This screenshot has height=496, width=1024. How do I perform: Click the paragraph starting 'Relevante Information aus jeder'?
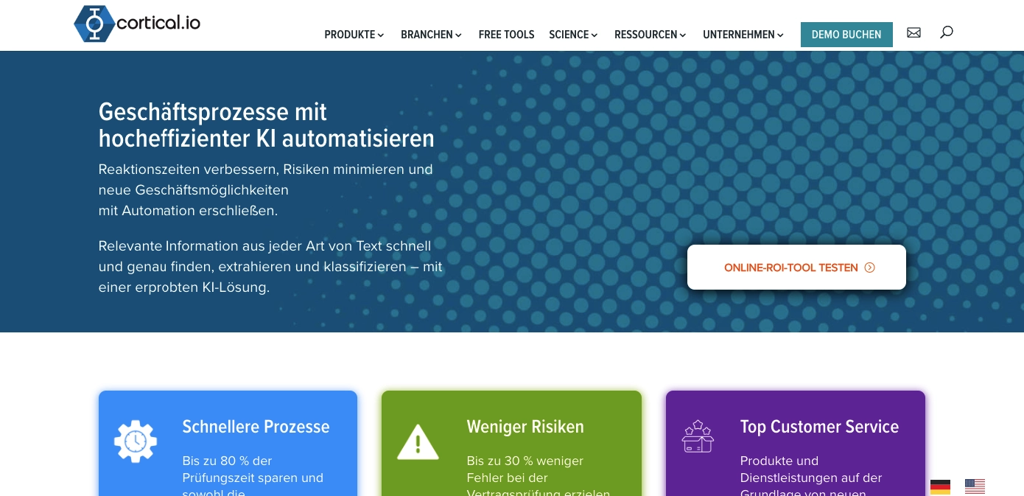point(270,266)
